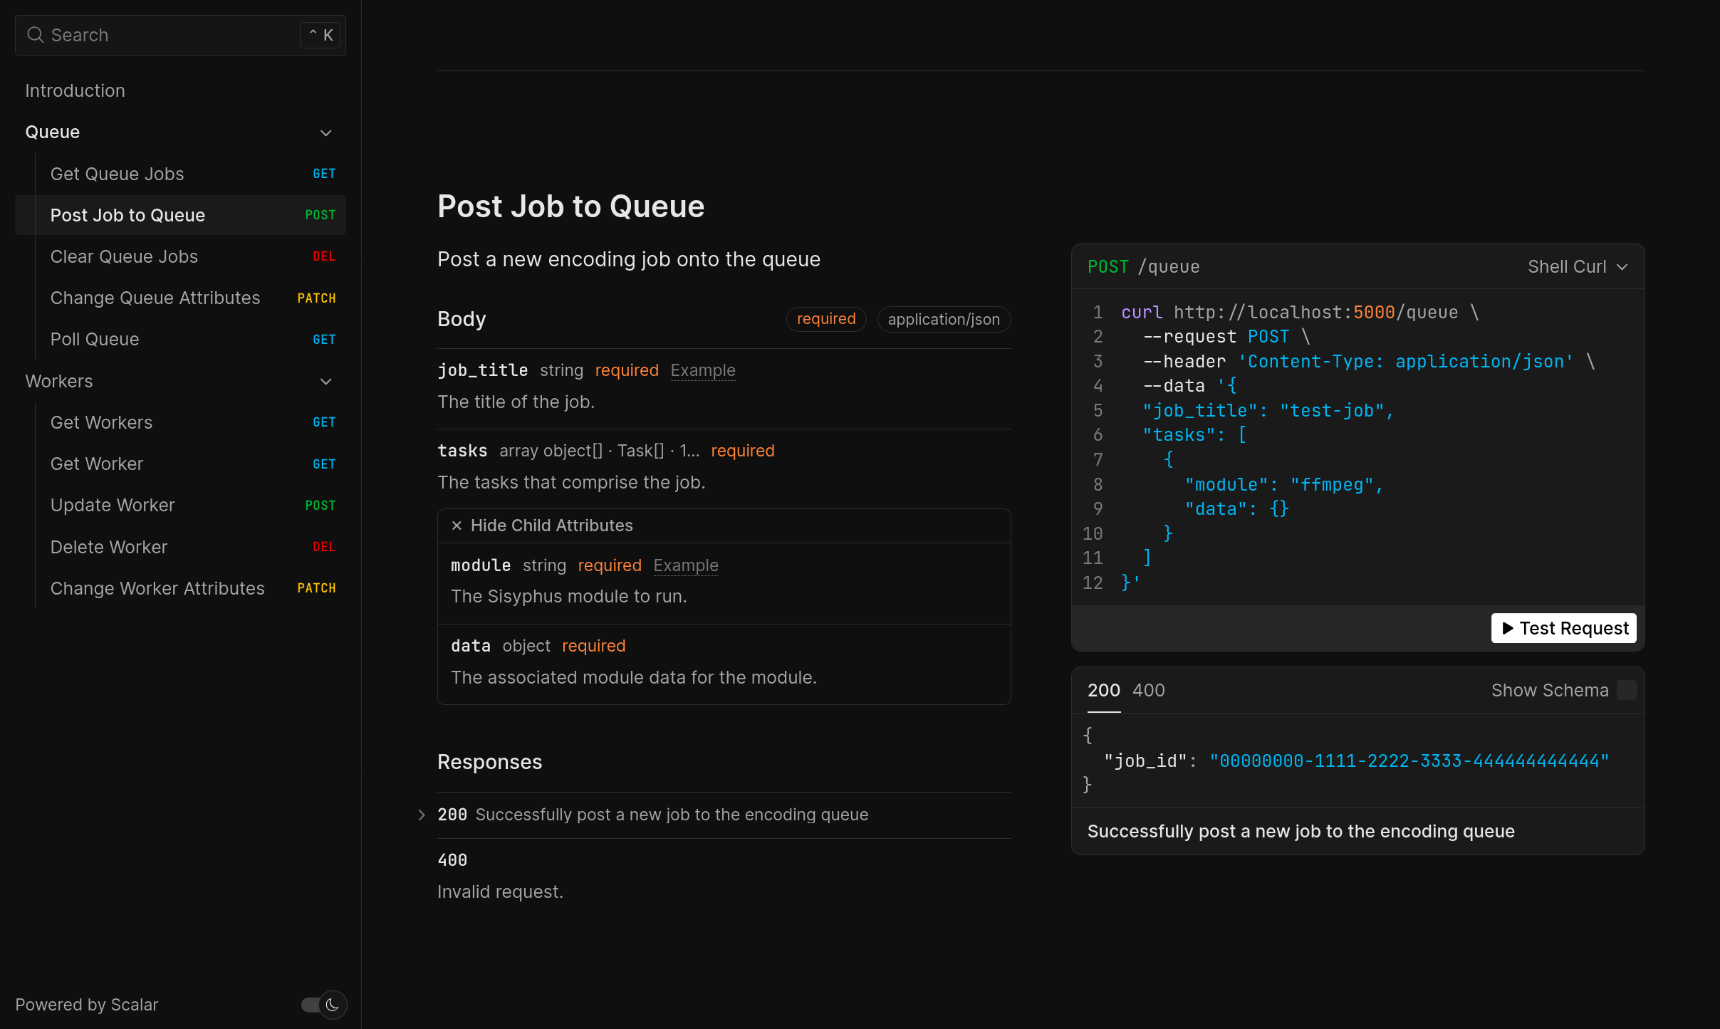Click the X icon beside Hide Child Attributes
The height and width of the screenshot is (1029, 1720).
[457, 526]
